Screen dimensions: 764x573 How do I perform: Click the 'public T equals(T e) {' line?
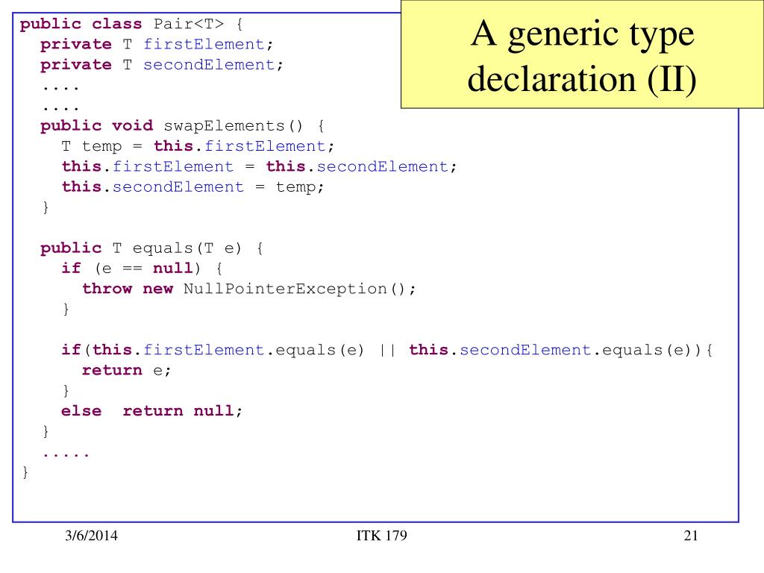152,248
